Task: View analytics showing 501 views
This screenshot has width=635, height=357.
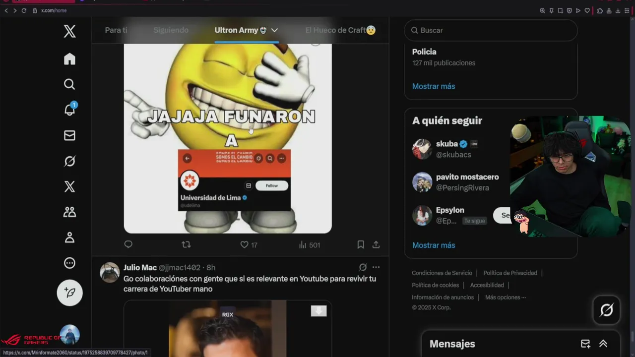Action: [310, 245]
